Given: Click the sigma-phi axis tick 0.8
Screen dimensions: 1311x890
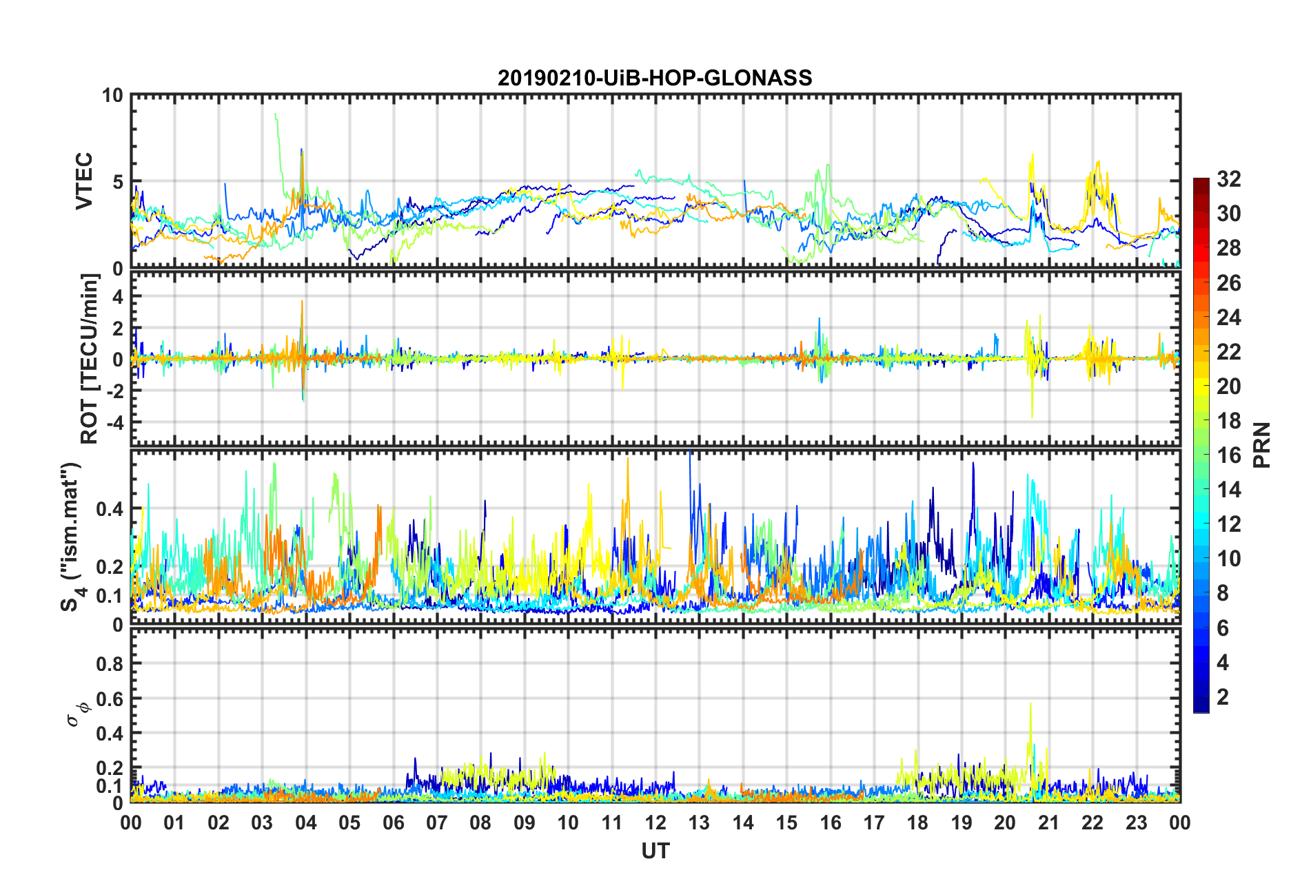Looking at the screenshot, I should point(110,664).
